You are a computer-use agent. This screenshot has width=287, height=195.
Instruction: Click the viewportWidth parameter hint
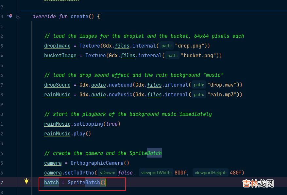click(x=156, y=173)
